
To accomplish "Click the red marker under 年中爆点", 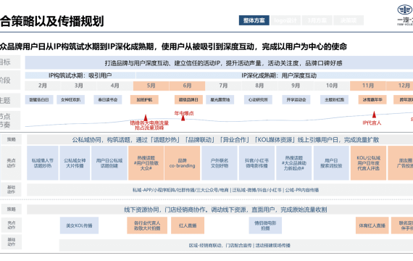I will point(183,117).
